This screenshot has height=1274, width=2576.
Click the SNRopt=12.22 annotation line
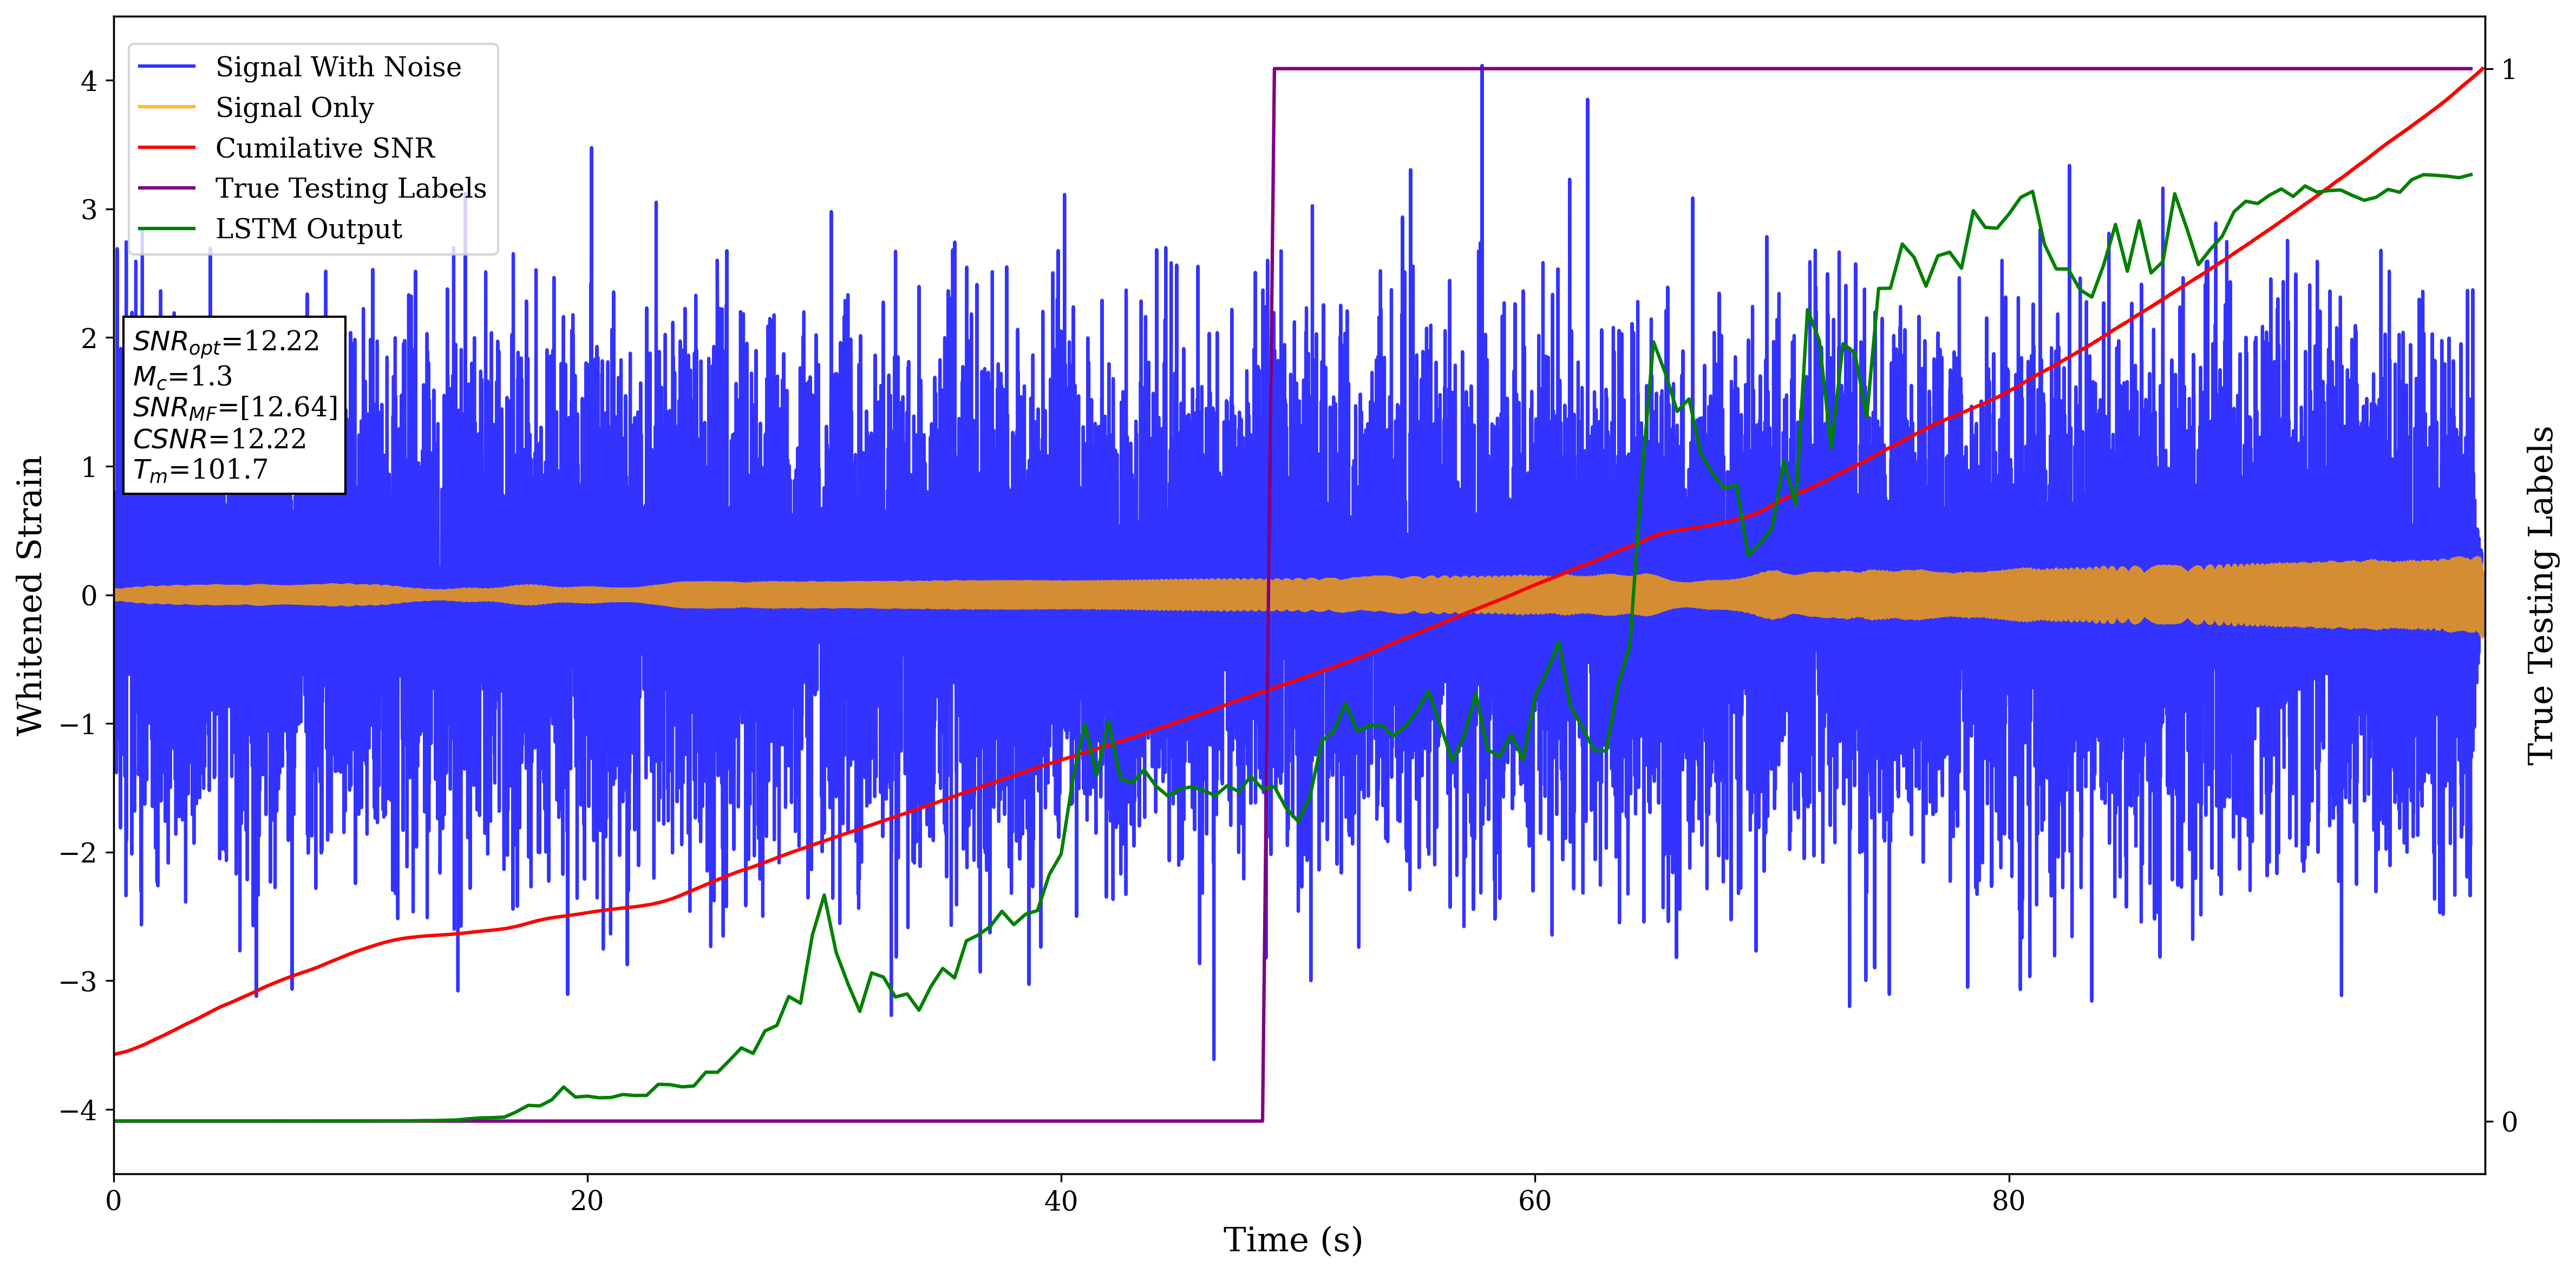tap(226, 342)
